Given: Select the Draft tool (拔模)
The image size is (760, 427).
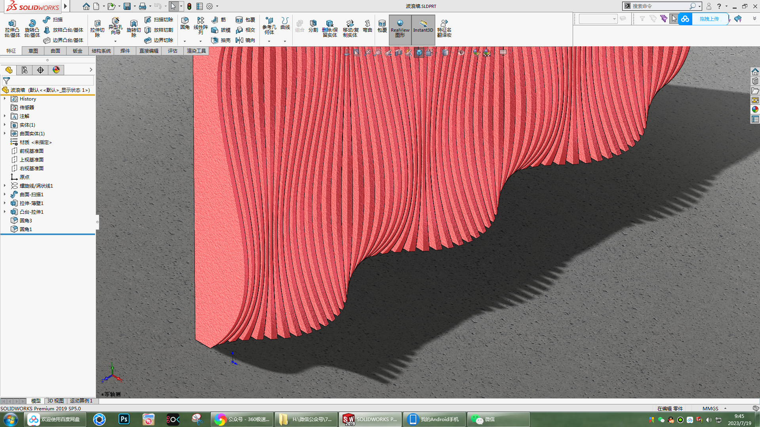Looking at the screenshot, I should [x=221, y=30].
